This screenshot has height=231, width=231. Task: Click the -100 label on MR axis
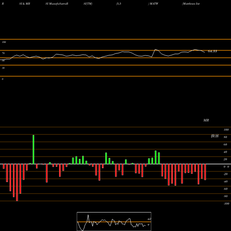[226, 204]
